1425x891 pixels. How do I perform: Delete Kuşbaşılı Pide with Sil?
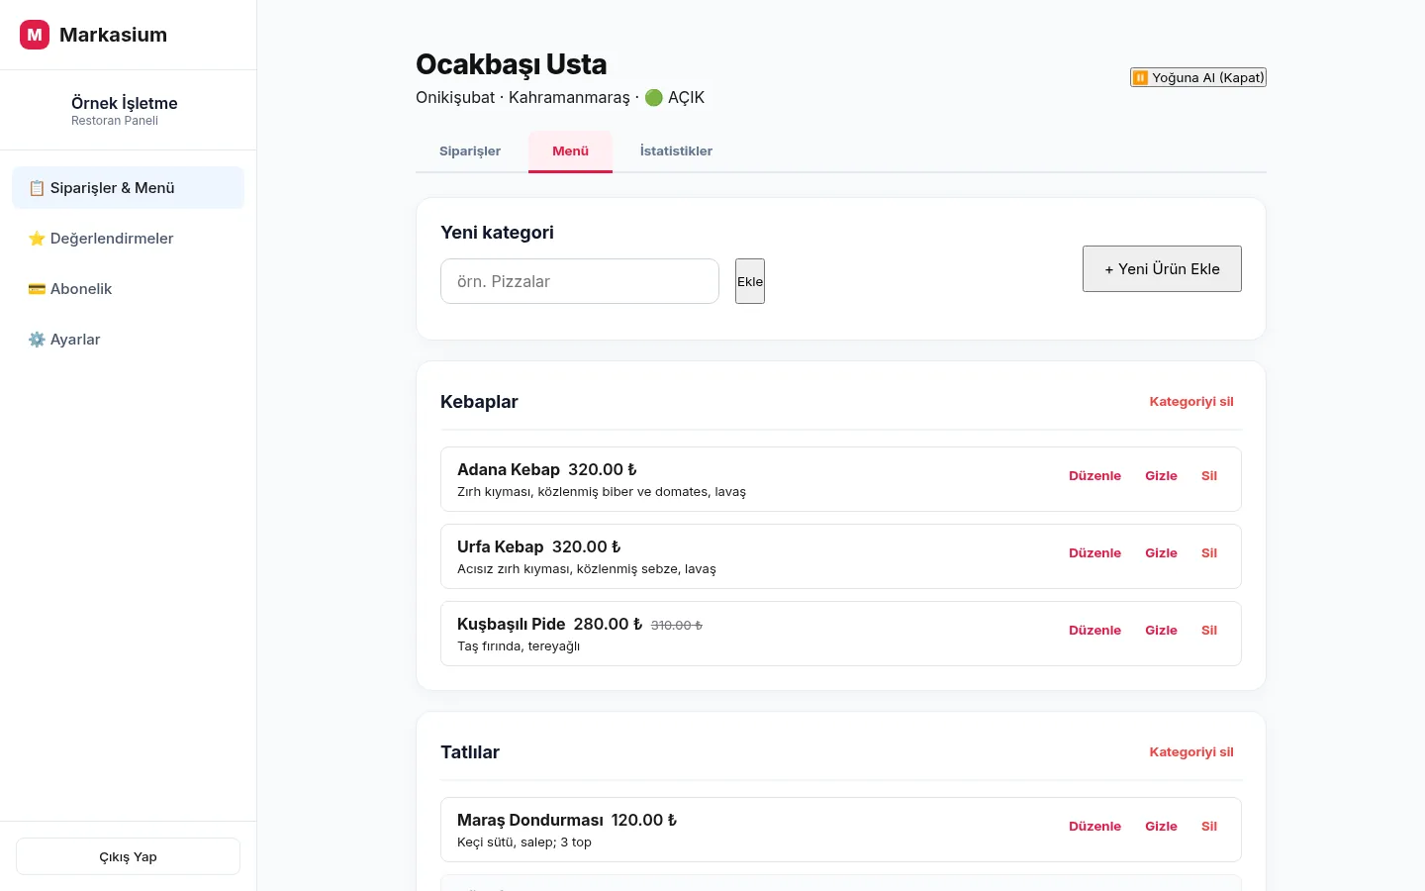click(x=1209, y=631)
